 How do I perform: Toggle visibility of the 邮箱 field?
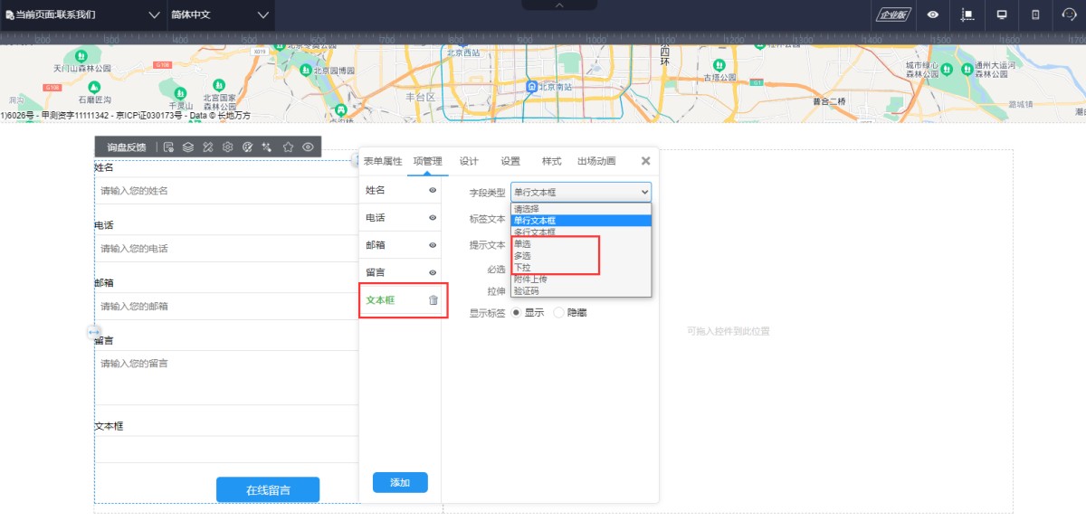(x=433, y=245)
